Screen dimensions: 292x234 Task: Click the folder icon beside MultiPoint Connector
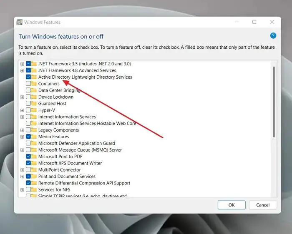(34, 170)
